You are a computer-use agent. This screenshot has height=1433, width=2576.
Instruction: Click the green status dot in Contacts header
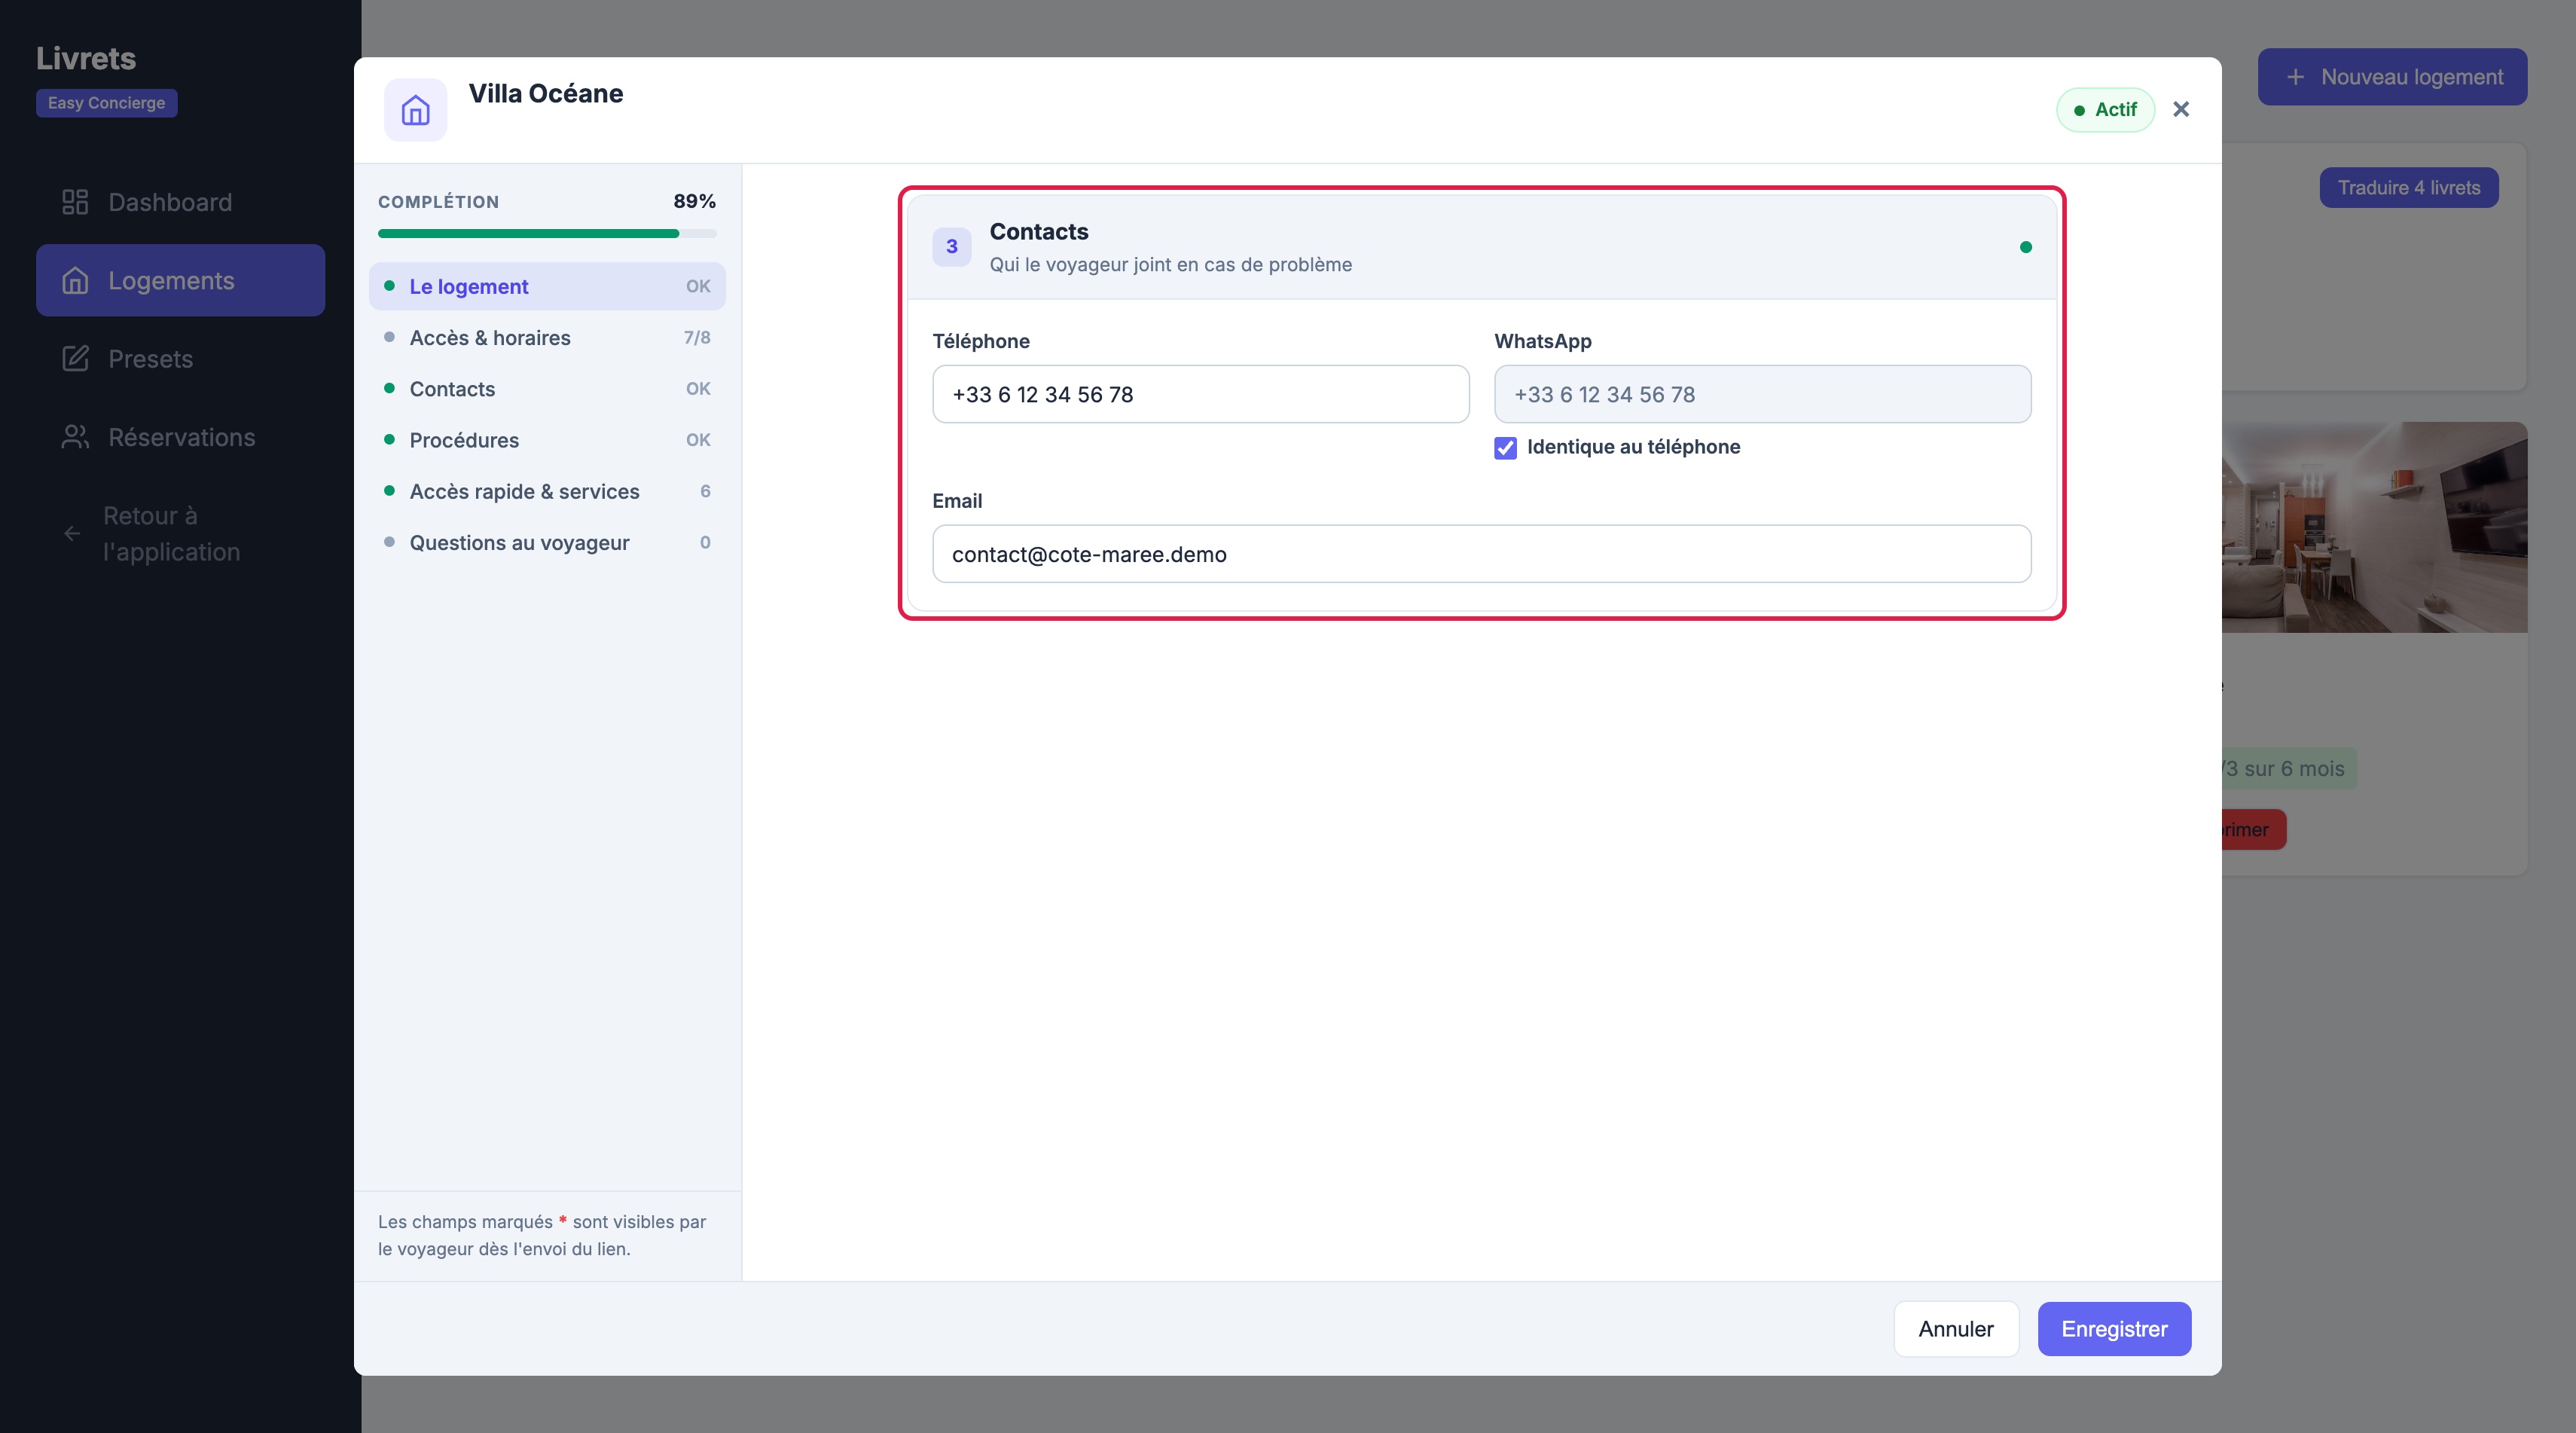pos(2025,247)
